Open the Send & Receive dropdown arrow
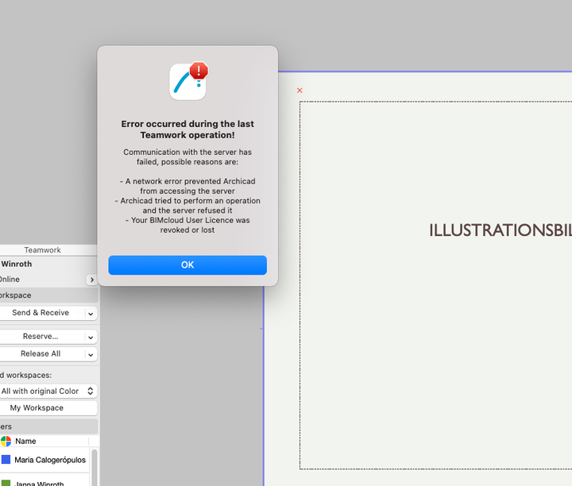This screenshot has height=486, width=572. click(x=91, y=314)
